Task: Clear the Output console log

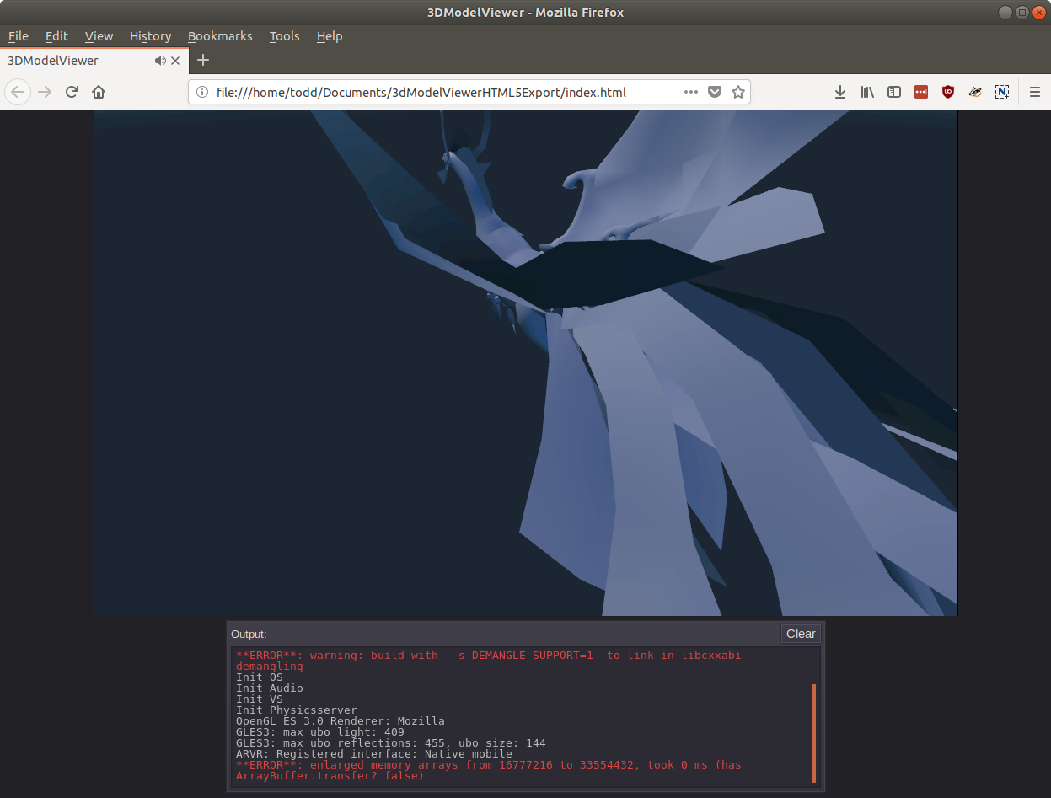Action: (799, 634)
